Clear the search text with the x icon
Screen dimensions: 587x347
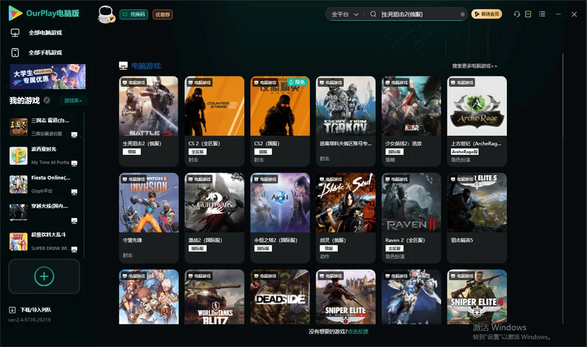(463, 14)
